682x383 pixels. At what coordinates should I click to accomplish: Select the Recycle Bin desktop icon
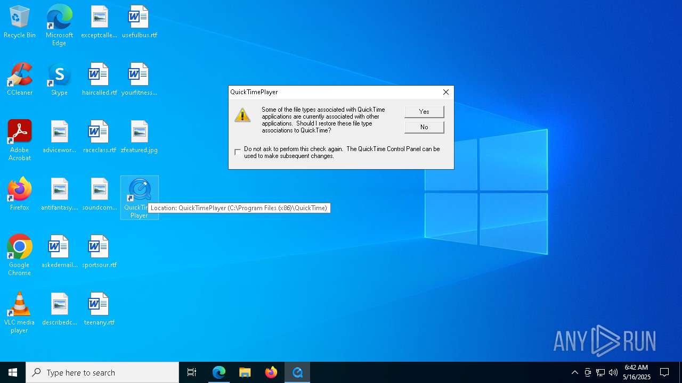pyautogui.click(x=20, y=22)
